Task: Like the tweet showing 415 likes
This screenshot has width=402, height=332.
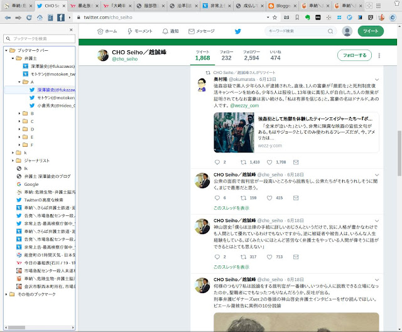Action: coord(269,198)
